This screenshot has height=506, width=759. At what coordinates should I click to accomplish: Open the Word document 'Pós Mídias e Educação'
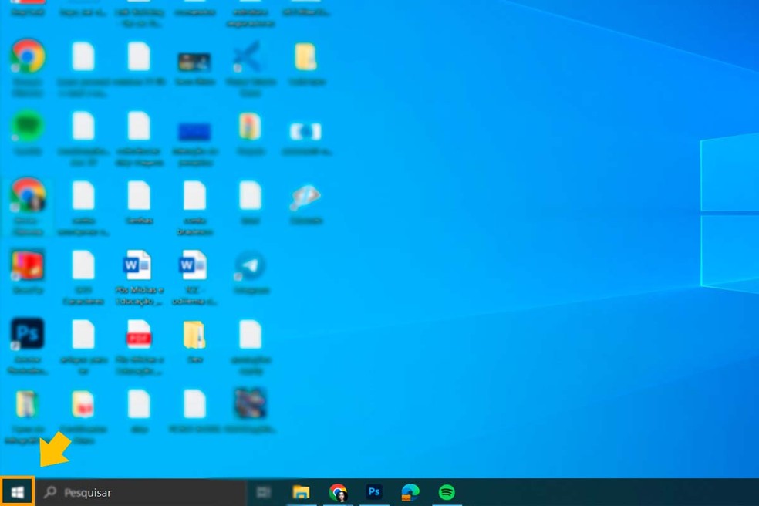point(138,266)
